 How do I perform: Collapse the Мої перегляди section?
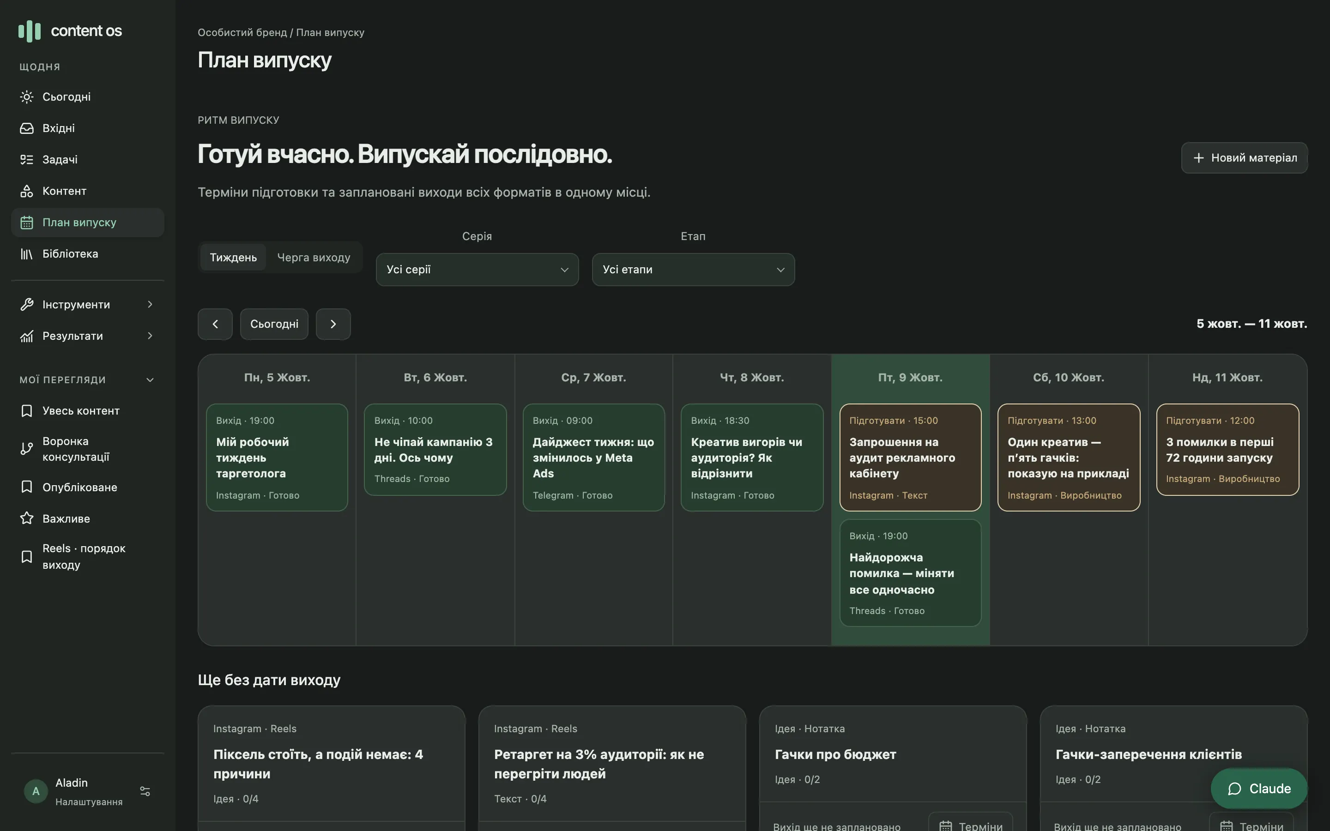click(x=150, y=380)
